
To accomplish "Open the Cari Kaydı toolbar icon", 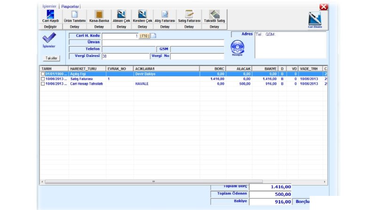I will click(x=50, y=14).
